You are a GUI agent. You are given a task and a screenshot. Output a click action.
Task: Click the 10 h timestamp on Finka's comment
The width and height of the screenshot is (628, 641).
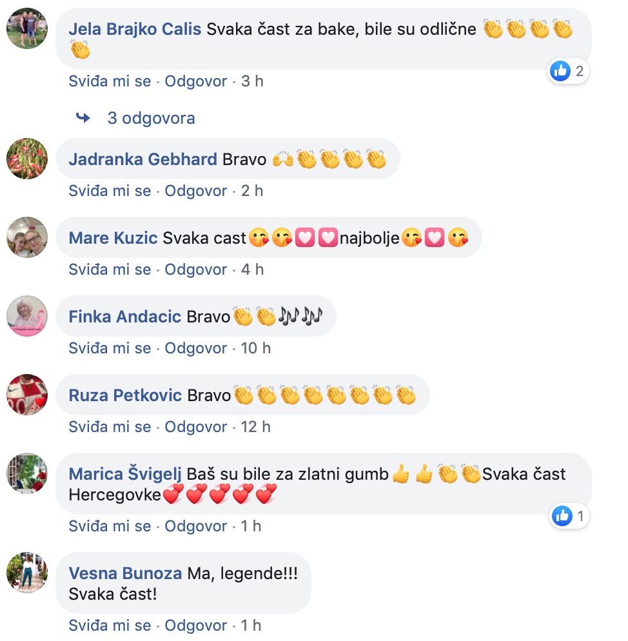255,348
